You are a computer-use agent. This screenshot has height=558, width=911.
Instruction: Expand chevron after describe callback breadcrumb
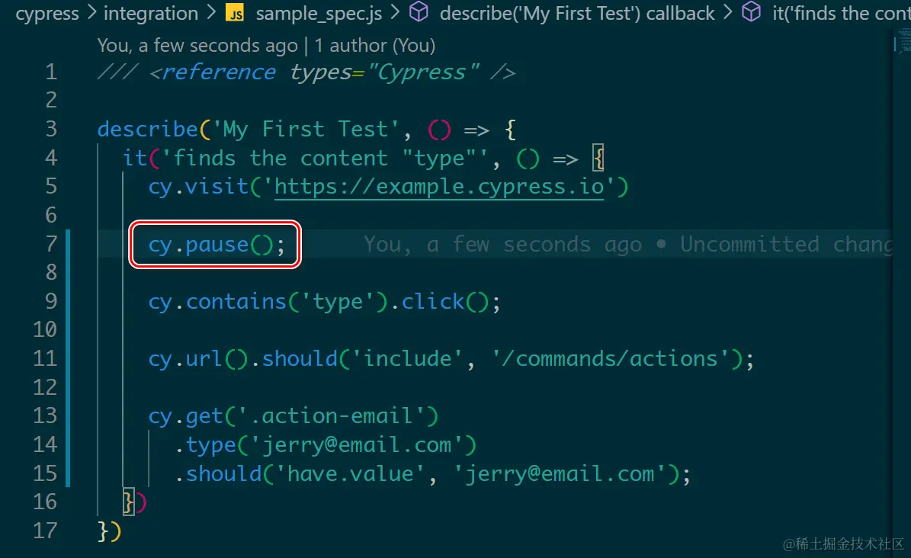728,13
